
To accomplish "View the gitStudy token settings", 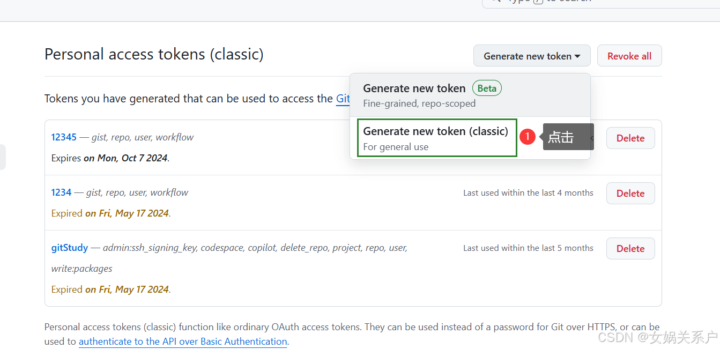I will click(70, 247).
